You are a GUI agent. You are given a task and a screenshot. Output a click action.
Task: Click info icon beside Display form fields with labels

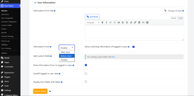(x=62, y=82)
